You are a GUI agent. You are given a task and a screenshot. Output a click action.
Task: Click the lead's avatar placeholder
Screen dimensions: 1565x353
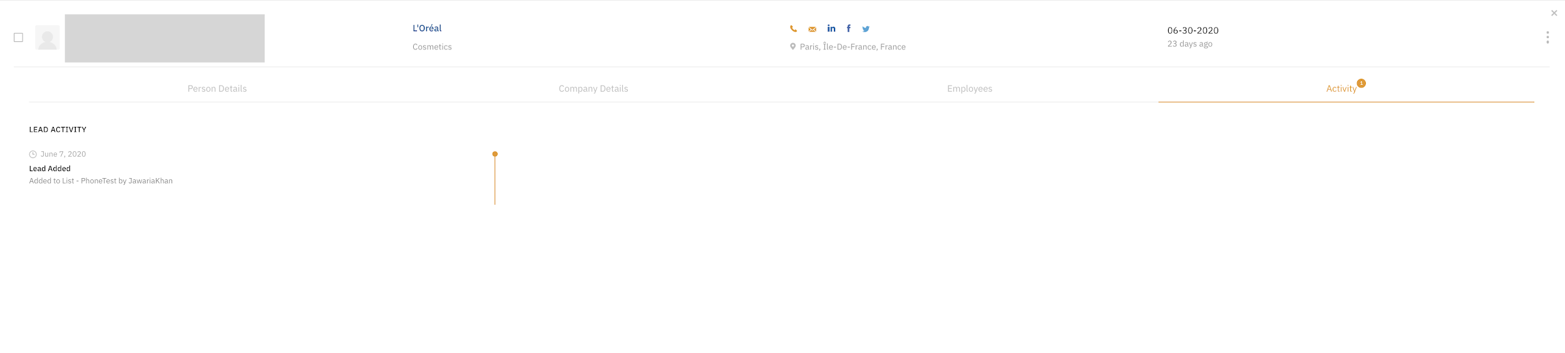coord(48,38)
